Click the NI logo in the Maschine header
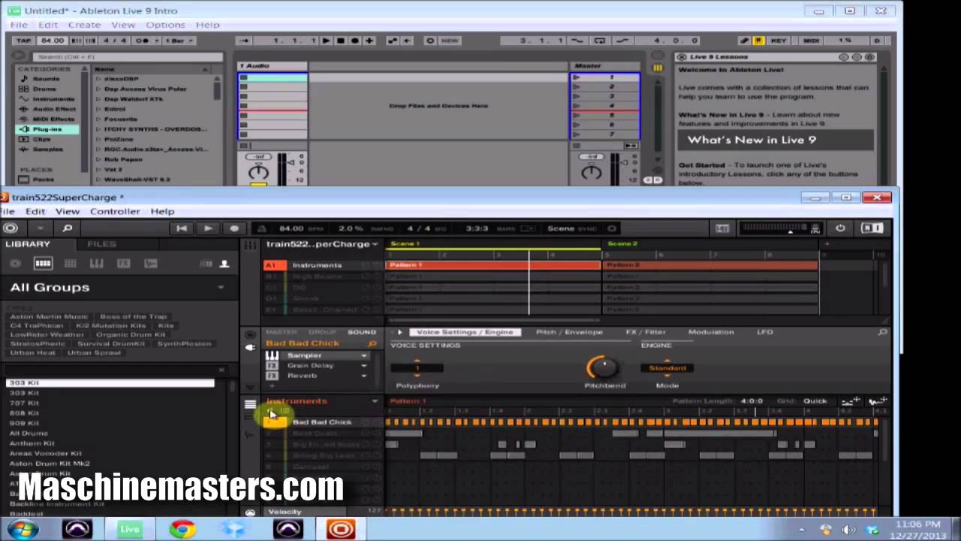 click(x=871, y=228)
